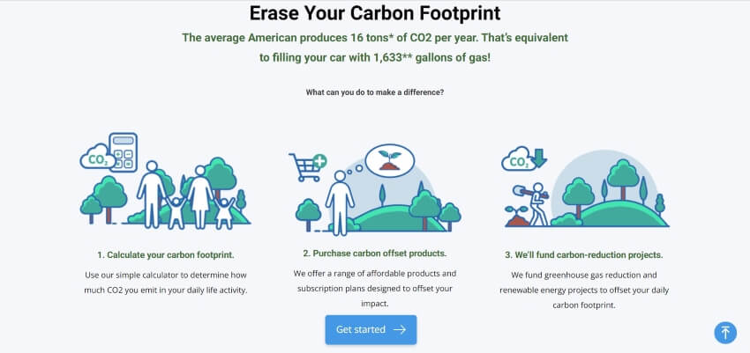Viewport: 750px width, 353px height.
Task: Click the shopping cart with plus icon
Action: [x=308, y=167]
